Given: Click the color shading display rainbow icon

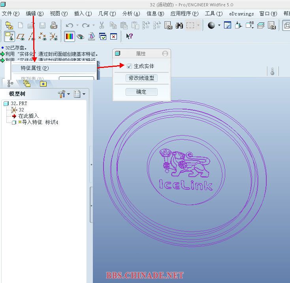Looking at the screenshot, I should coord(70,36).
